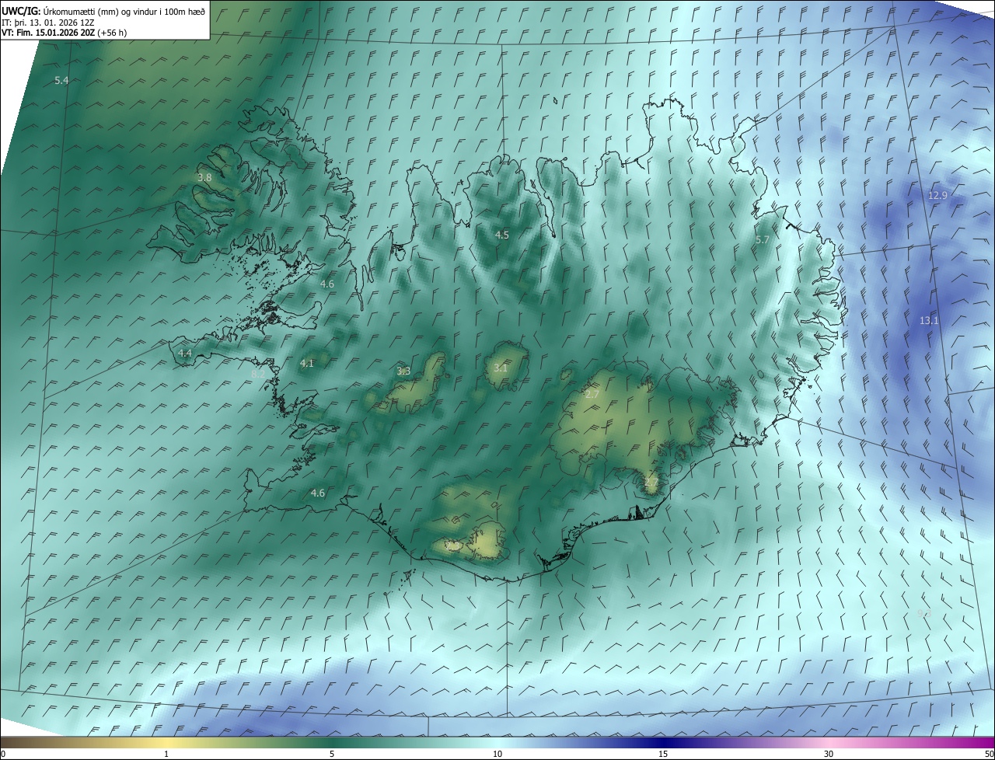
Task: Click the 4.4 value on Snæfellsnes peninsula tip
Action: [185, 353]
